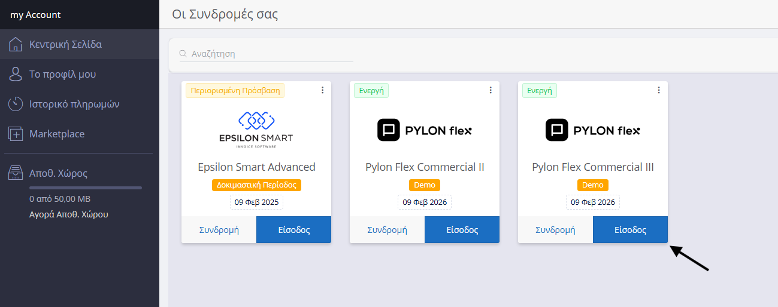Click the home icon beside Κεντρική Σελίδα
Image resolution: width=778 pixels, height=307 pixels.
pyautogui.click(x=16, y=44)
